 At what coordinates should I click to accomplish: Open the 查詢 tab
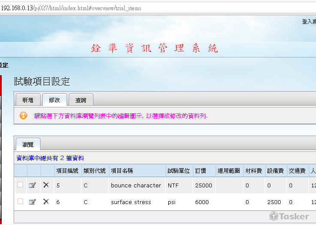[x=81, y=100]
